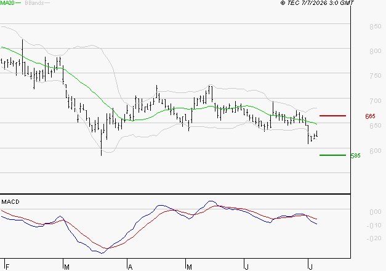Click the BBands legend label
The width and height of the screenshot is (386, 271).
click(34, 3)
